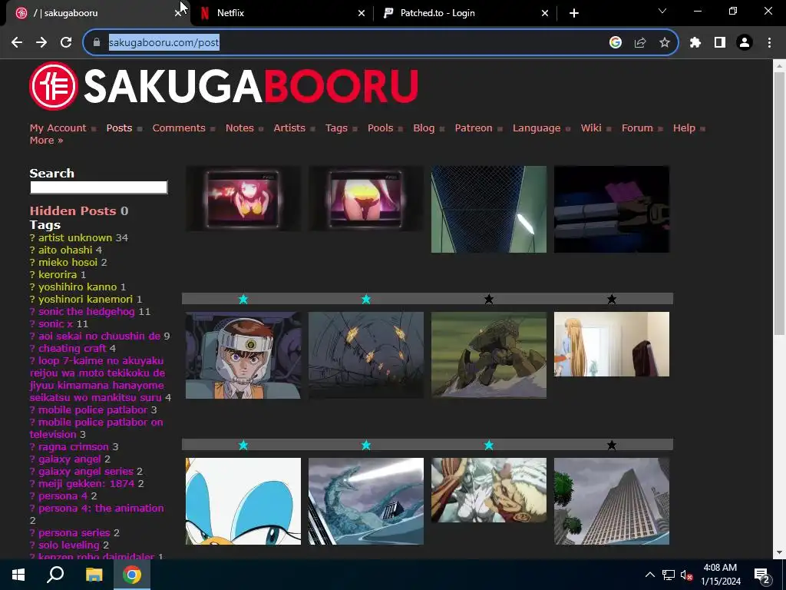Open the Help link
The image size is (786, 590).
[x=684, y=128]
